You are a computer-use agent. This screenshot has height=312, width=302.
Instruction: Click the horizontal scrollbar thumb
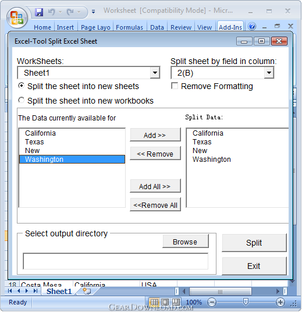pos(220,292)
